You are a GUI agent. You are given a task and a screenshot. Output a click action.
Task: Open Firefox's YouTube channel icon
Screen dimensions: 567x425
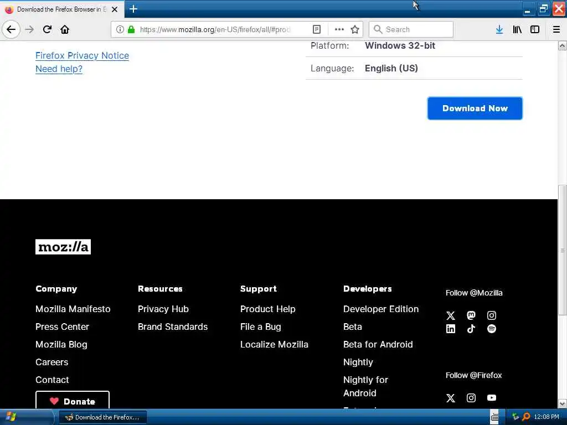coord(492,398)
